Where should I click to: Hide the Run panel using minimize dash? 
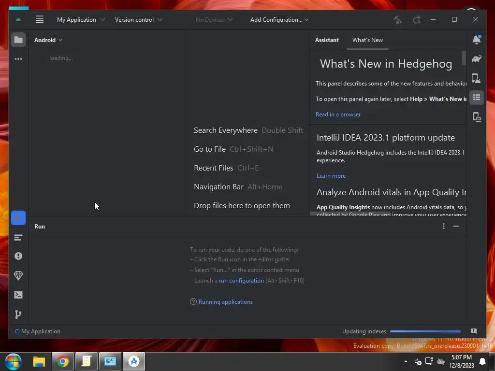pyautogui.click(x=456, y=226)
